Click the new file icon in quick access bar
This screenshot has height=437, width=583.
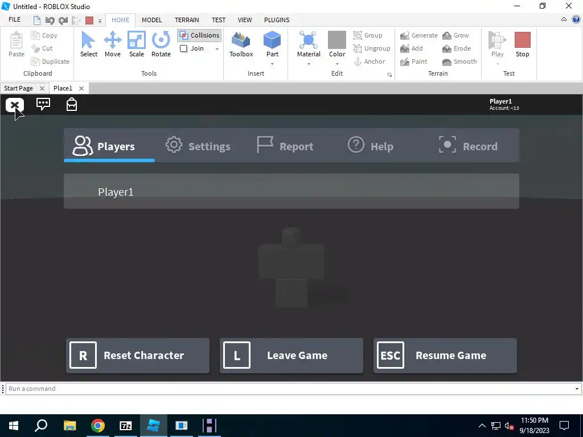37,20
